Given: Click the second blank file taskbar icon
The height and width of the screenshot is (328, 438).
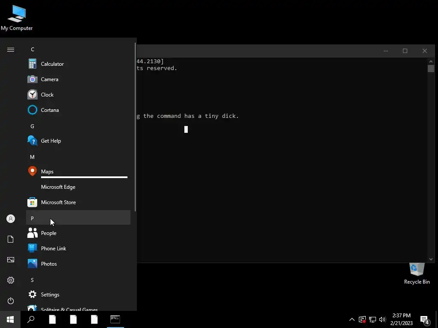Looking at the screenshot, I should click(x=73, y=319).
